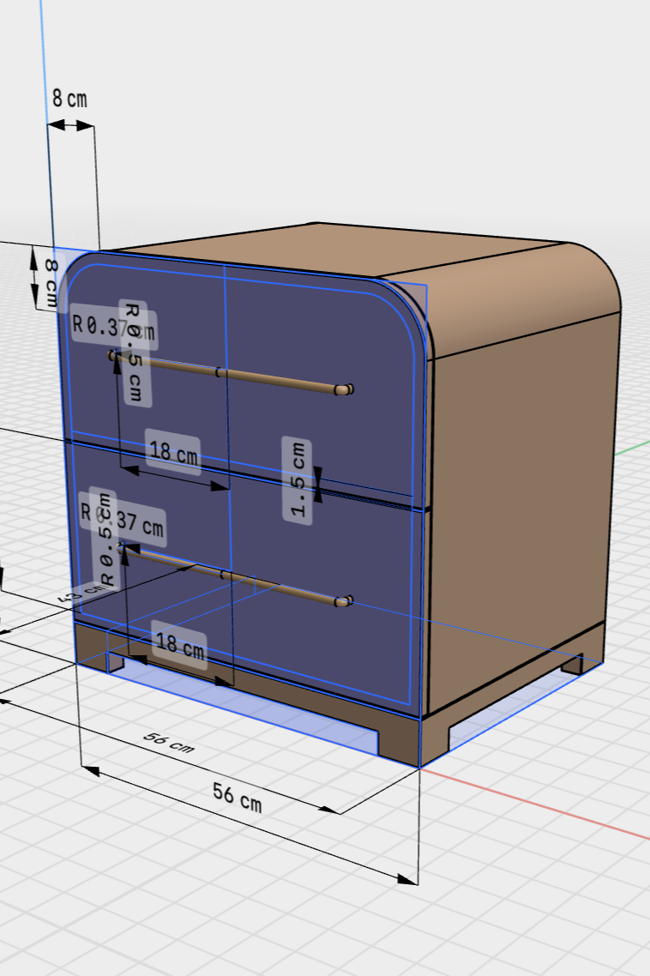Click the larger lower 56 cm dimension label
The image size is (650, 976).
point(238,798)
